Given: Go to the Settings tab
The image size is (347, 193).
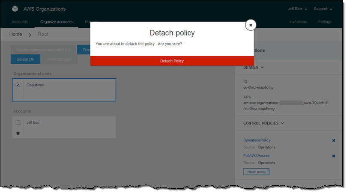Looking at the screenshot, I should (x=325, y=22).
